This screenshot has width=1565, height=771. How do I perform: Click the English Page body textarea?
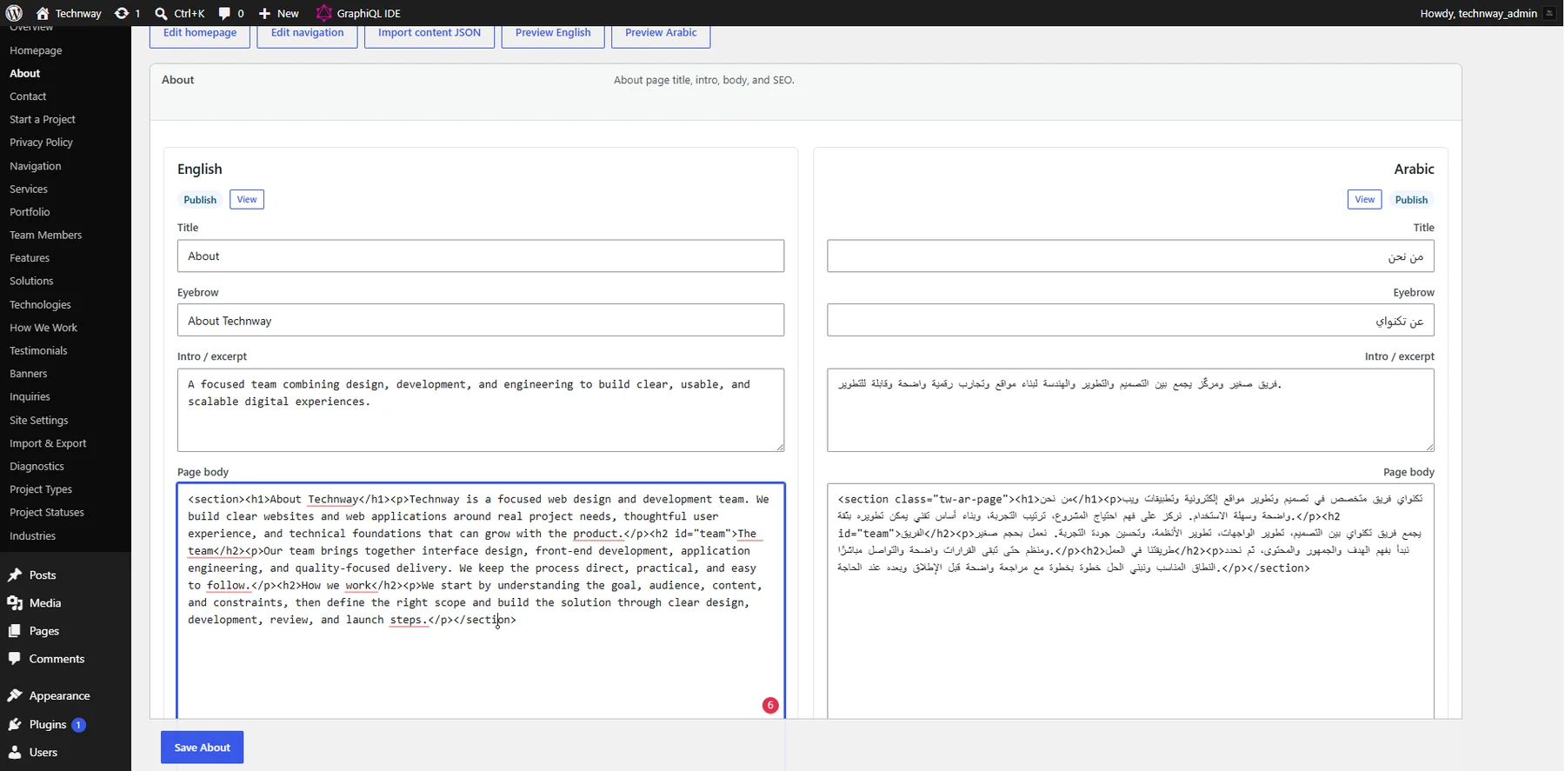point(481,601)
